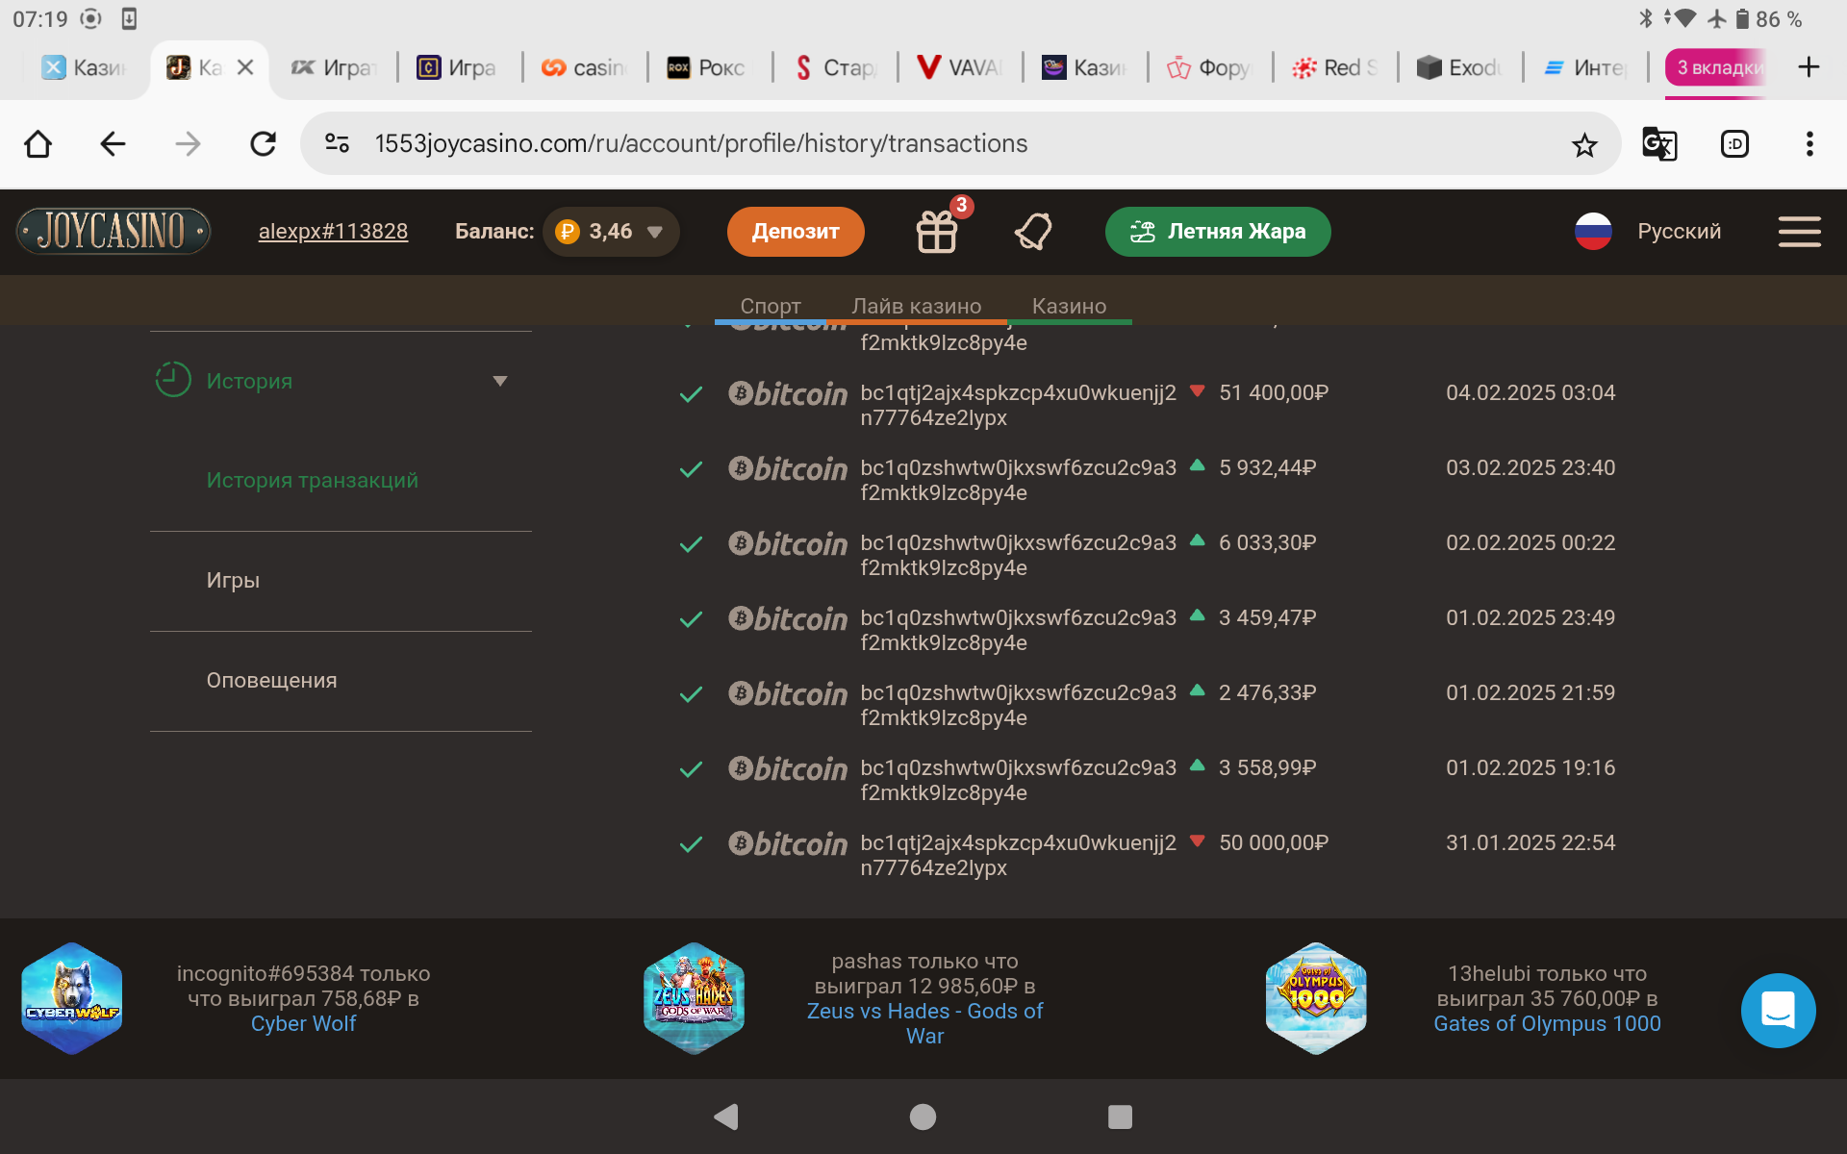The width and height of the screenshot is (1847, 1154).
Task: Reload the page with refresh icon
Action: click(x=263, y=144)
